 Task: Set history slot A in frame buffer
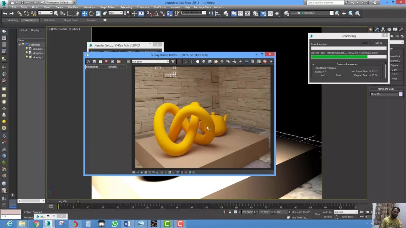pos(113,61)
